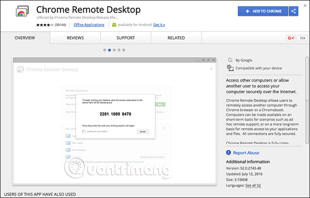Click the Additional Information heading
Viewport: 310px width, 198px height.
tap(248, 162)
